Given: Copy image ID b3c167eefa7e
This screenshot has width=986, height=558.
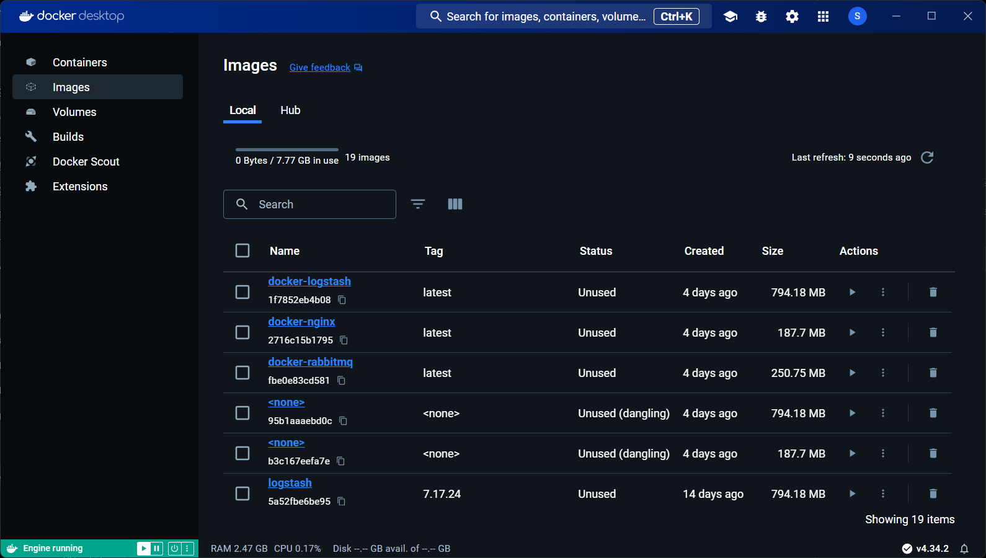Looking at the screenshot, I should (340, 461).
